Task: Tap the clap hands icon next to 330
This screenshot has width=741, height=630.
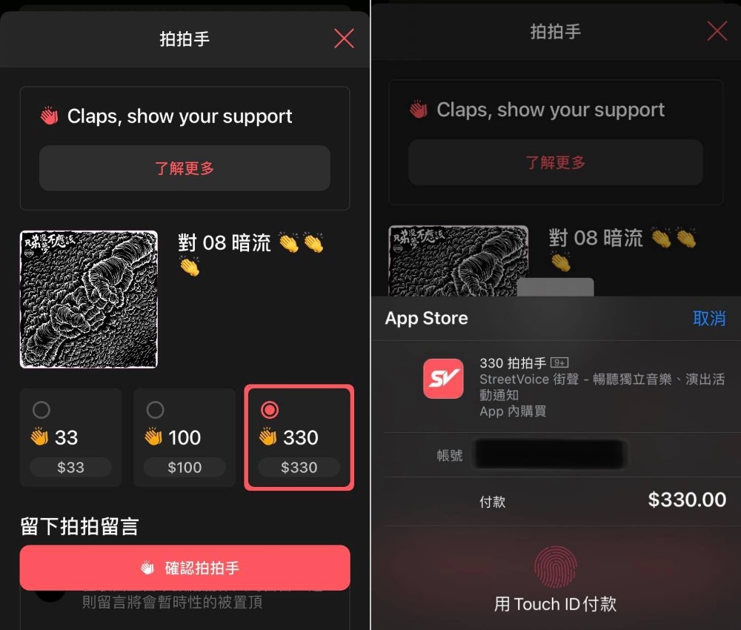Action: pos(268,437)
